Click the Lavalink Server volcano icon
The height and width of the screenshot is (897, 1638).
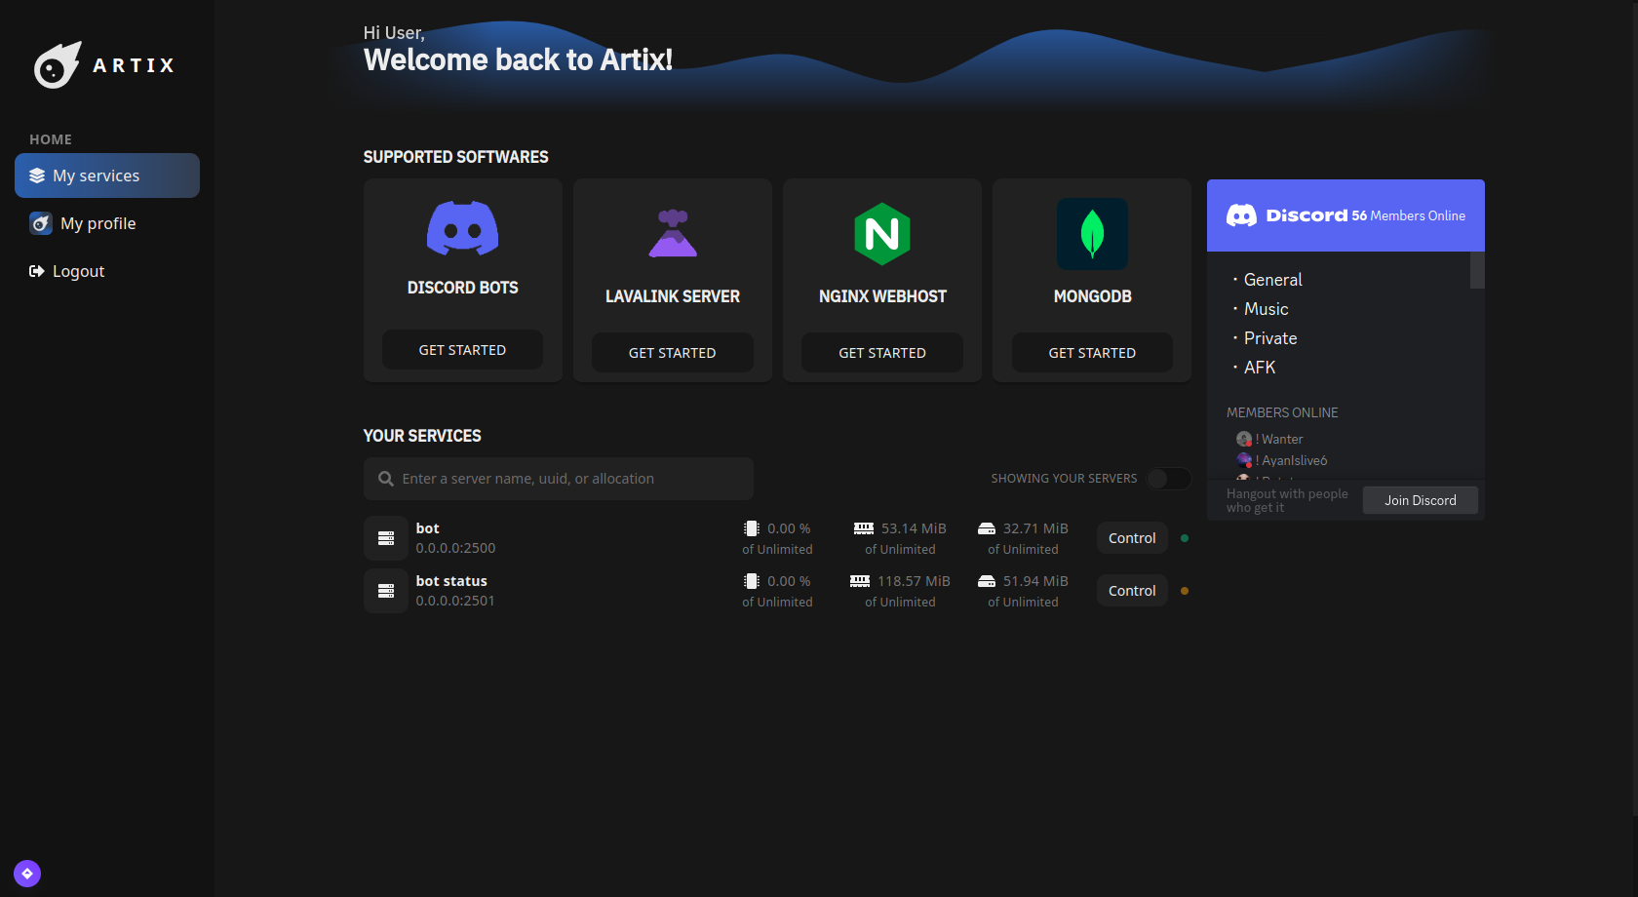[x=672, y=234]
